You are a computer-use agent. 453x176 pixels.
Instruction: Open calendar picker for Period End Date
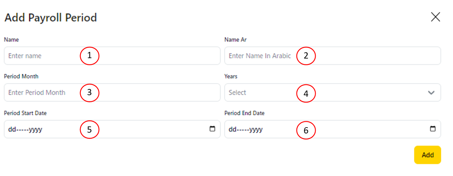click(433, 129)
